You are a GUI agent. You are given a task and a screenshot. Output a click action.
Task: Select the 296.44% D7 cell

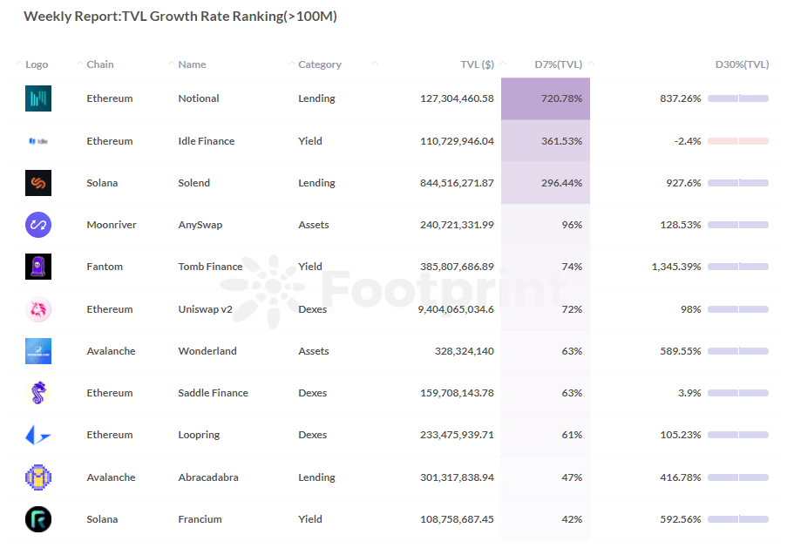click(546, 183)
